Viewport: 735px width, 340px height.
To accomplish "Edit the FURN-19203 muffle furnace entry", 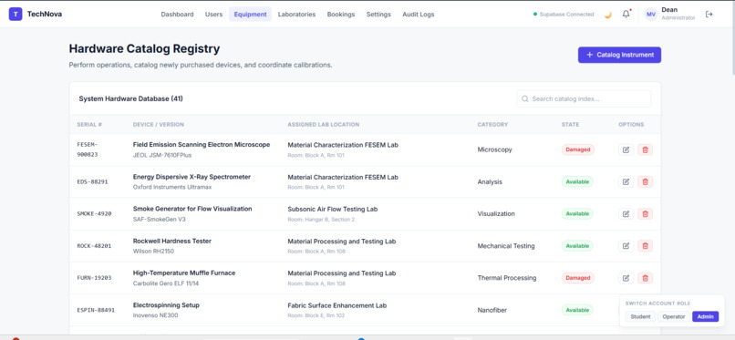I will coord(626,278).
